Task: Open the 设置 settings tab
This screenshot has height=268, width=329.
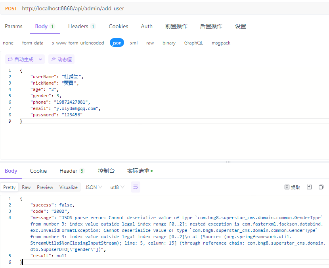Action: (241, 26)
